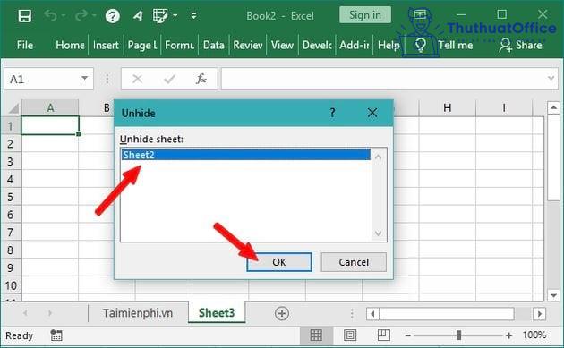Select row 10 header

coord(11,285)
